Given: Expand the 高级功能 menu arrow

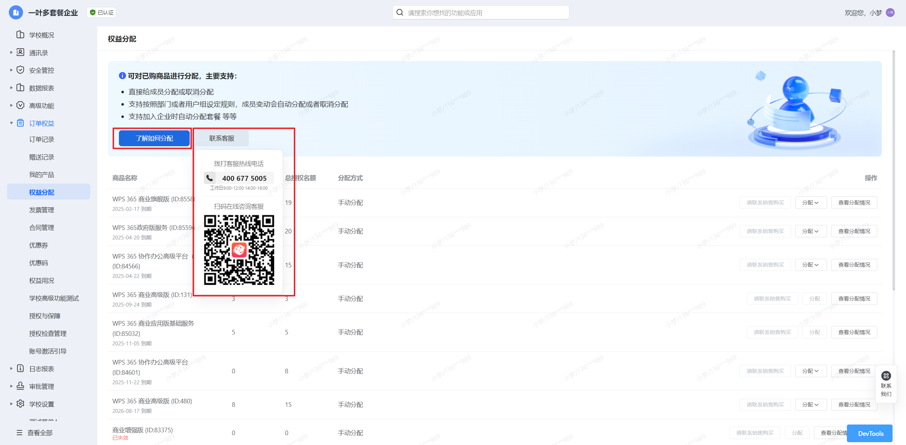Looking at the screenshot, I should (11, 105).
